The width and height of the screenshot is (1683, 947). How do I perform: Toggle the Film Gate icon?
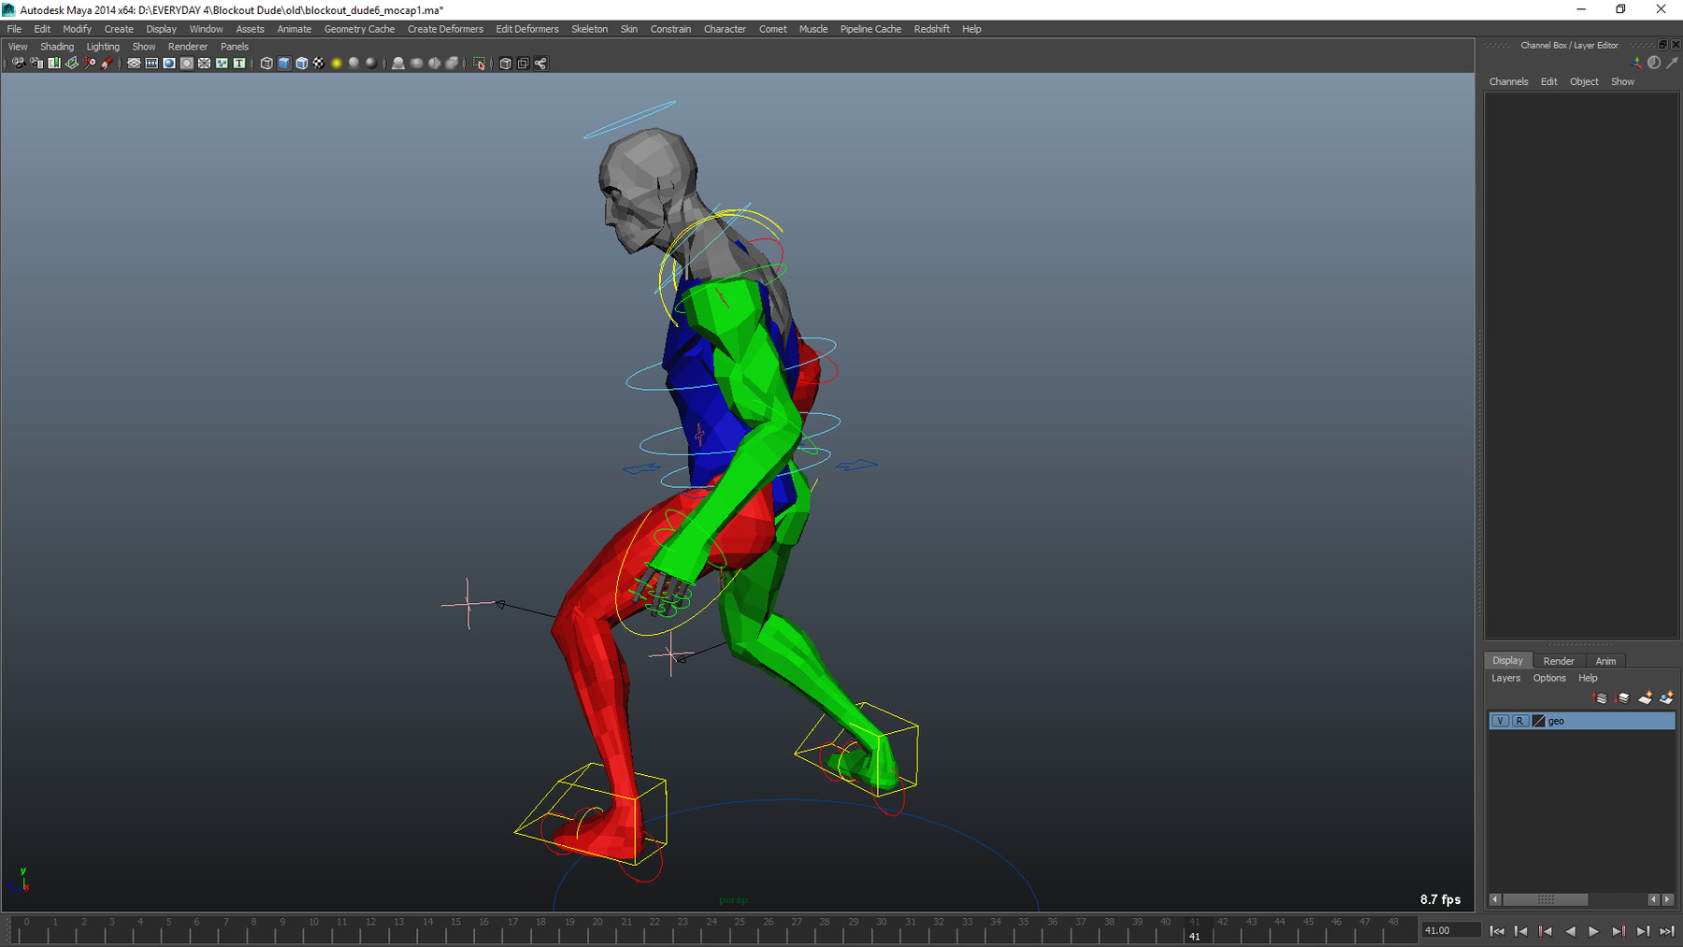coord(151,64)
